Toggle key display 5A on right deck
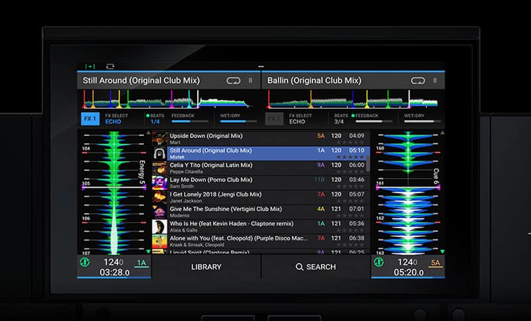 click(x=435, y=263)
